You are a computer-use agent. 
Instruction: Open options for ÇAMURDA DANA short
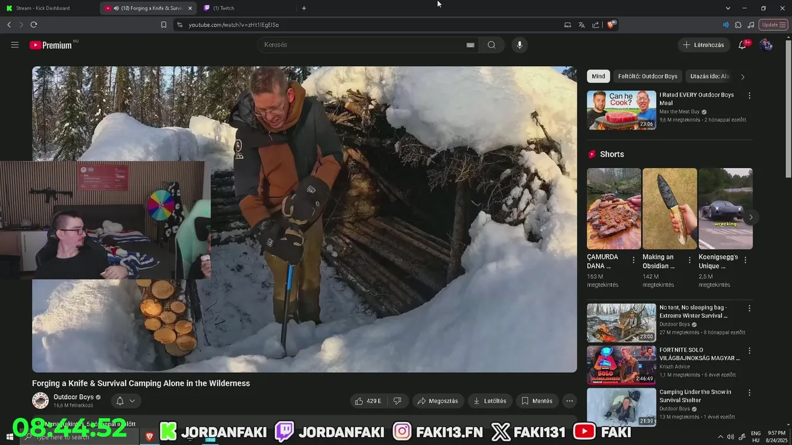pyautogui.click(x=633, y=260)
